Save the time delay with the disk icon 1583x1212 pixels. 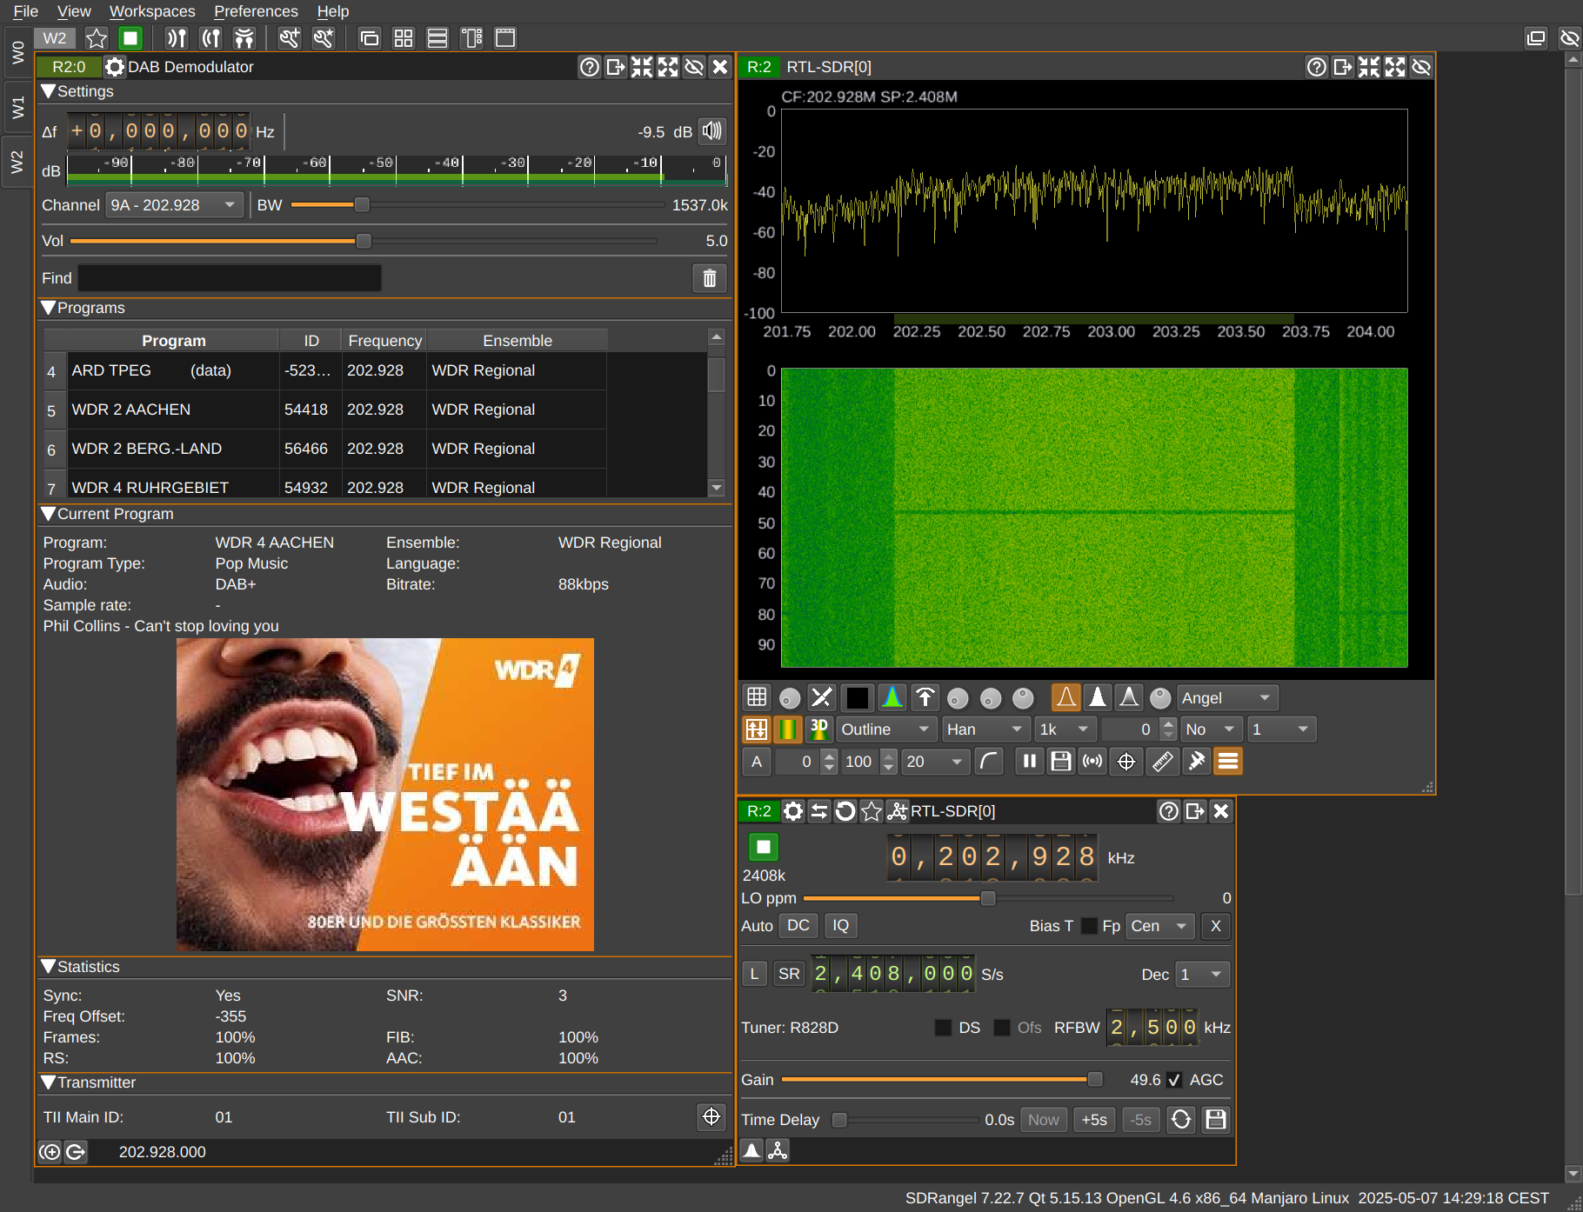(1216, 1120)
